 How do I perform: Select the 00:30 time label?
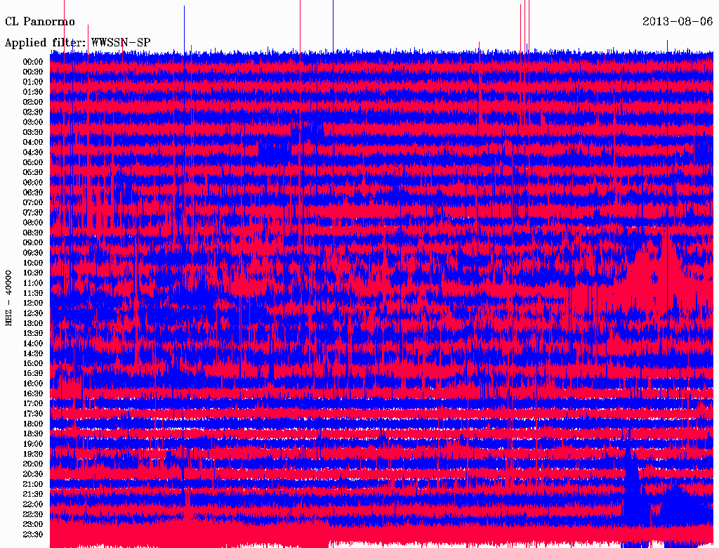[33, 72]
